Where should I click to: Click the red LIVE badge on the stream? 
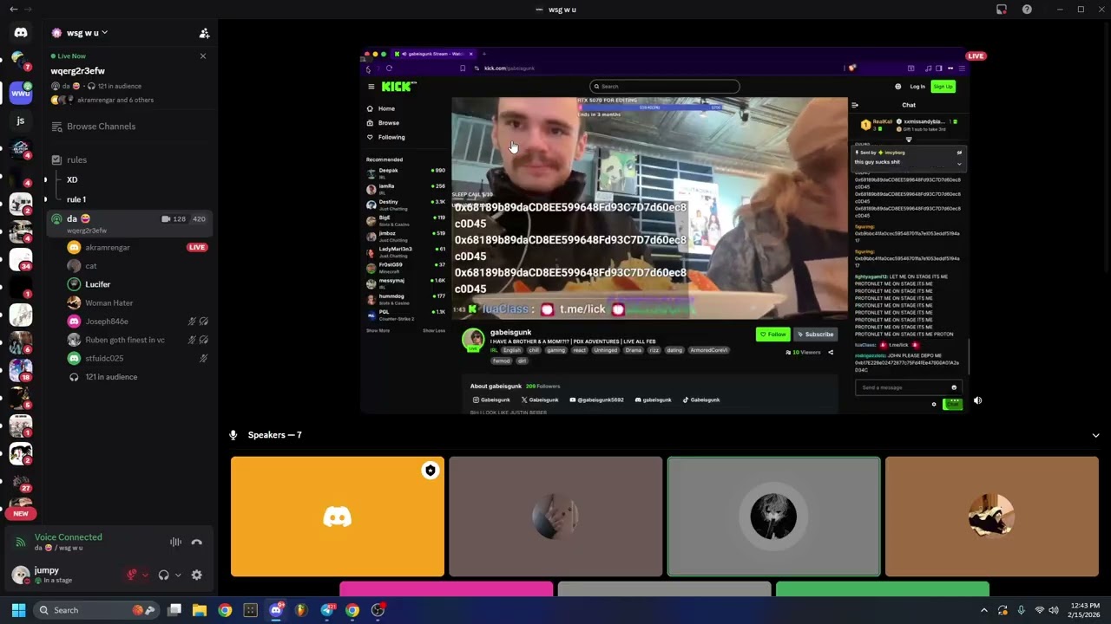pos(976,56)
